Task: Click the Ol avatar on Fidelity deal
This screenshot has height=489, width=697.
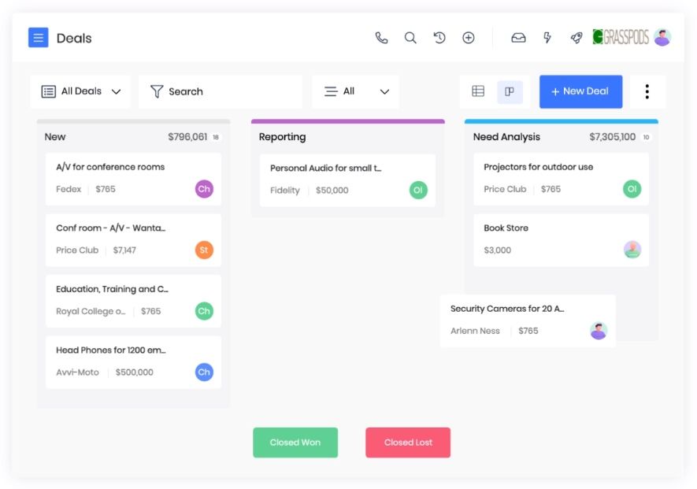Action: [x=418, y=191]
